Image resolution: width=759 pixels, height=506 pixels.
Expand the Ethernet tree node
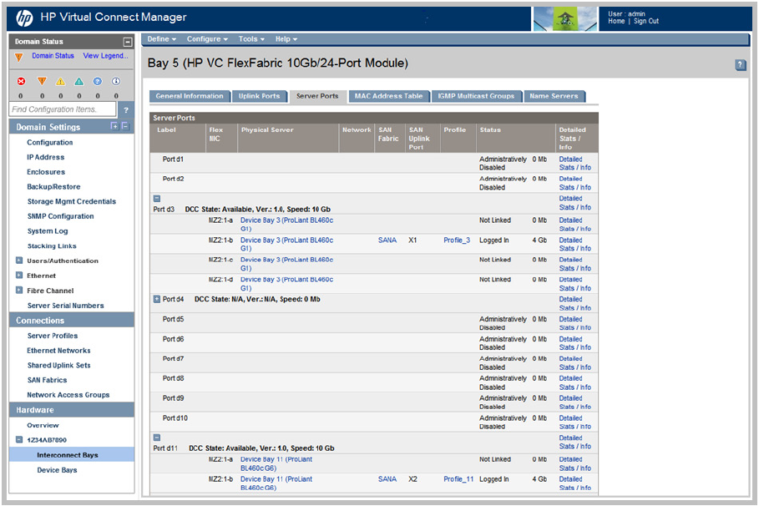point(19,276)
